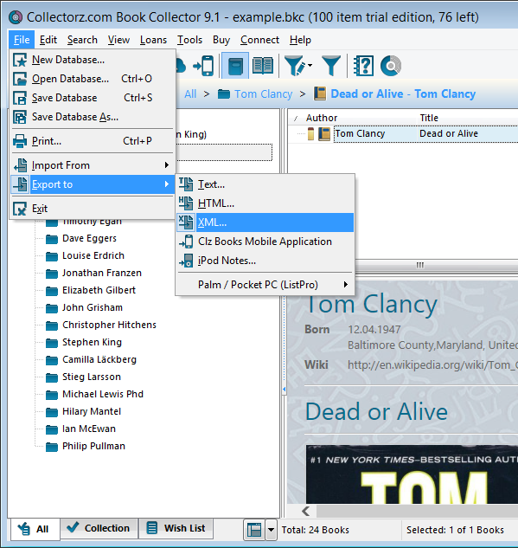The width and height of the screenshot is (518, 548).
Task: Click the plain filter funnel icon
Action: pos(331,66)
